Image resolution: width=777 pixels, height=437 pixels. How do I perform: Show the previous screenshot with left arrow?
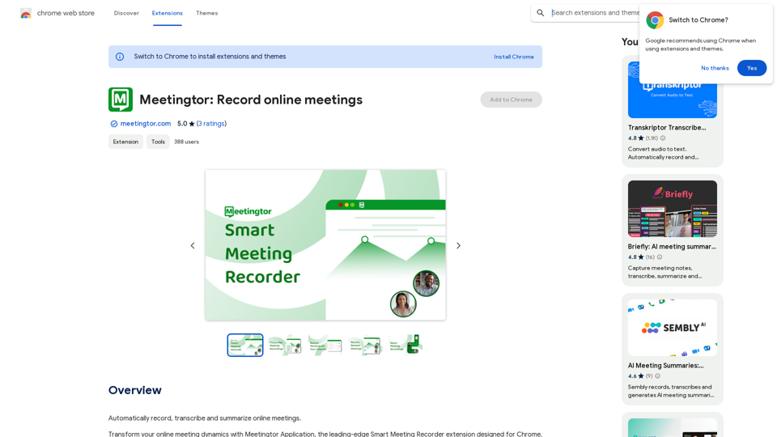193,246
